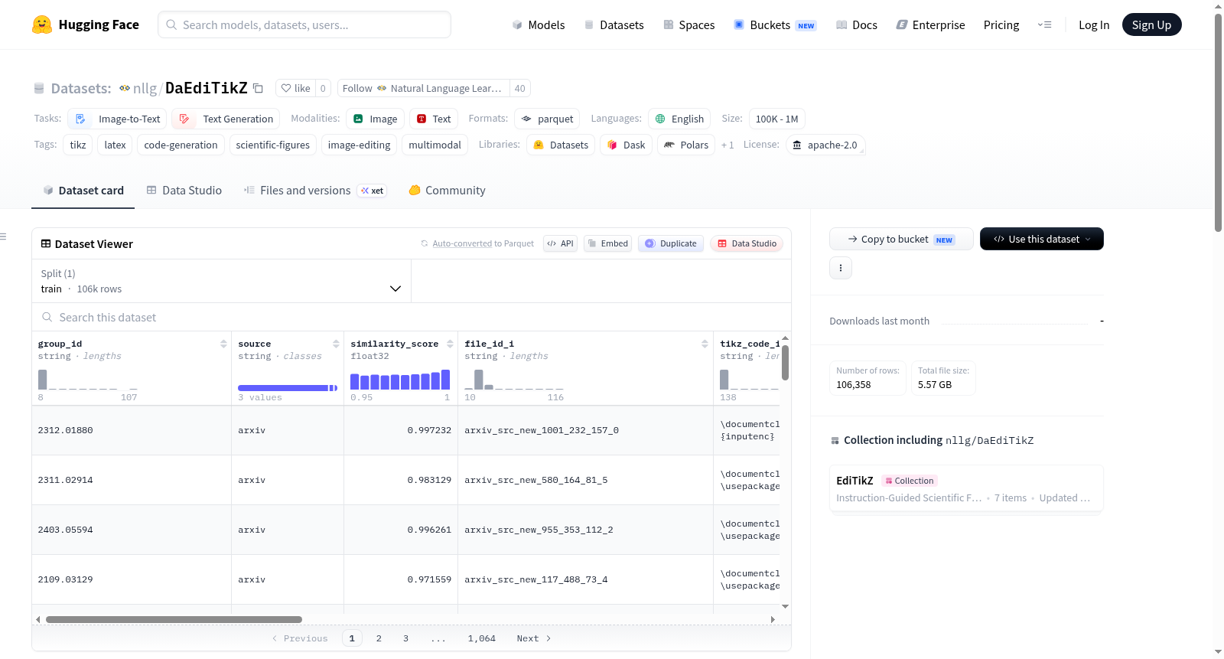Switch to the Dataset card tab
Viewport: 1224px width, 659px height.
[83, 191]
